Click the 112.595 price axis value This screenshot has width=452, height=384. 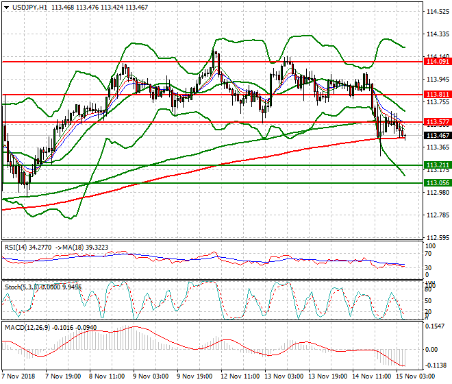[438, 238]
